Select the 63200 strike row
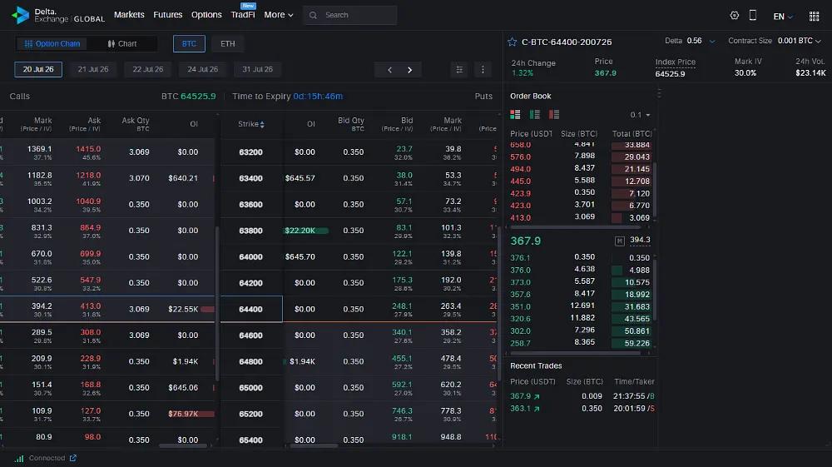Image resolution: width=832 pixels, height=467 pixels. (x=251, y=152)
